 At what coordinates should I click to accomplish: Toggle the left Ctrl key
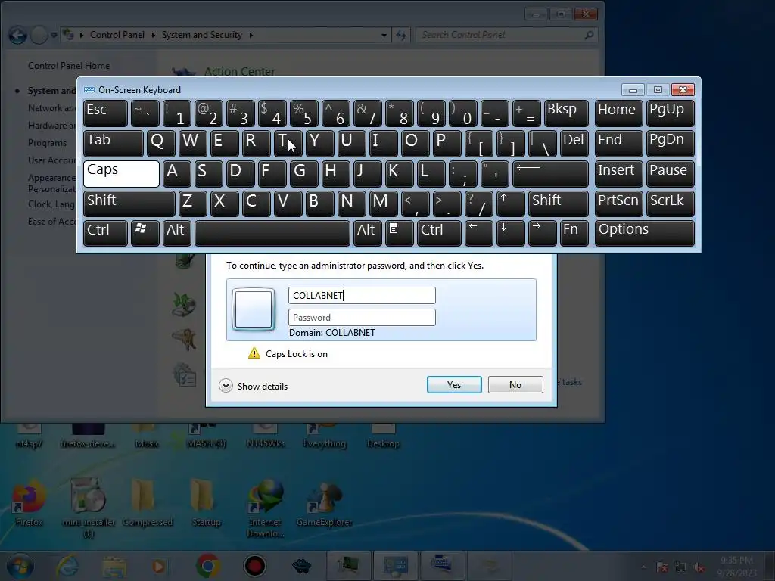coord(105,233)
